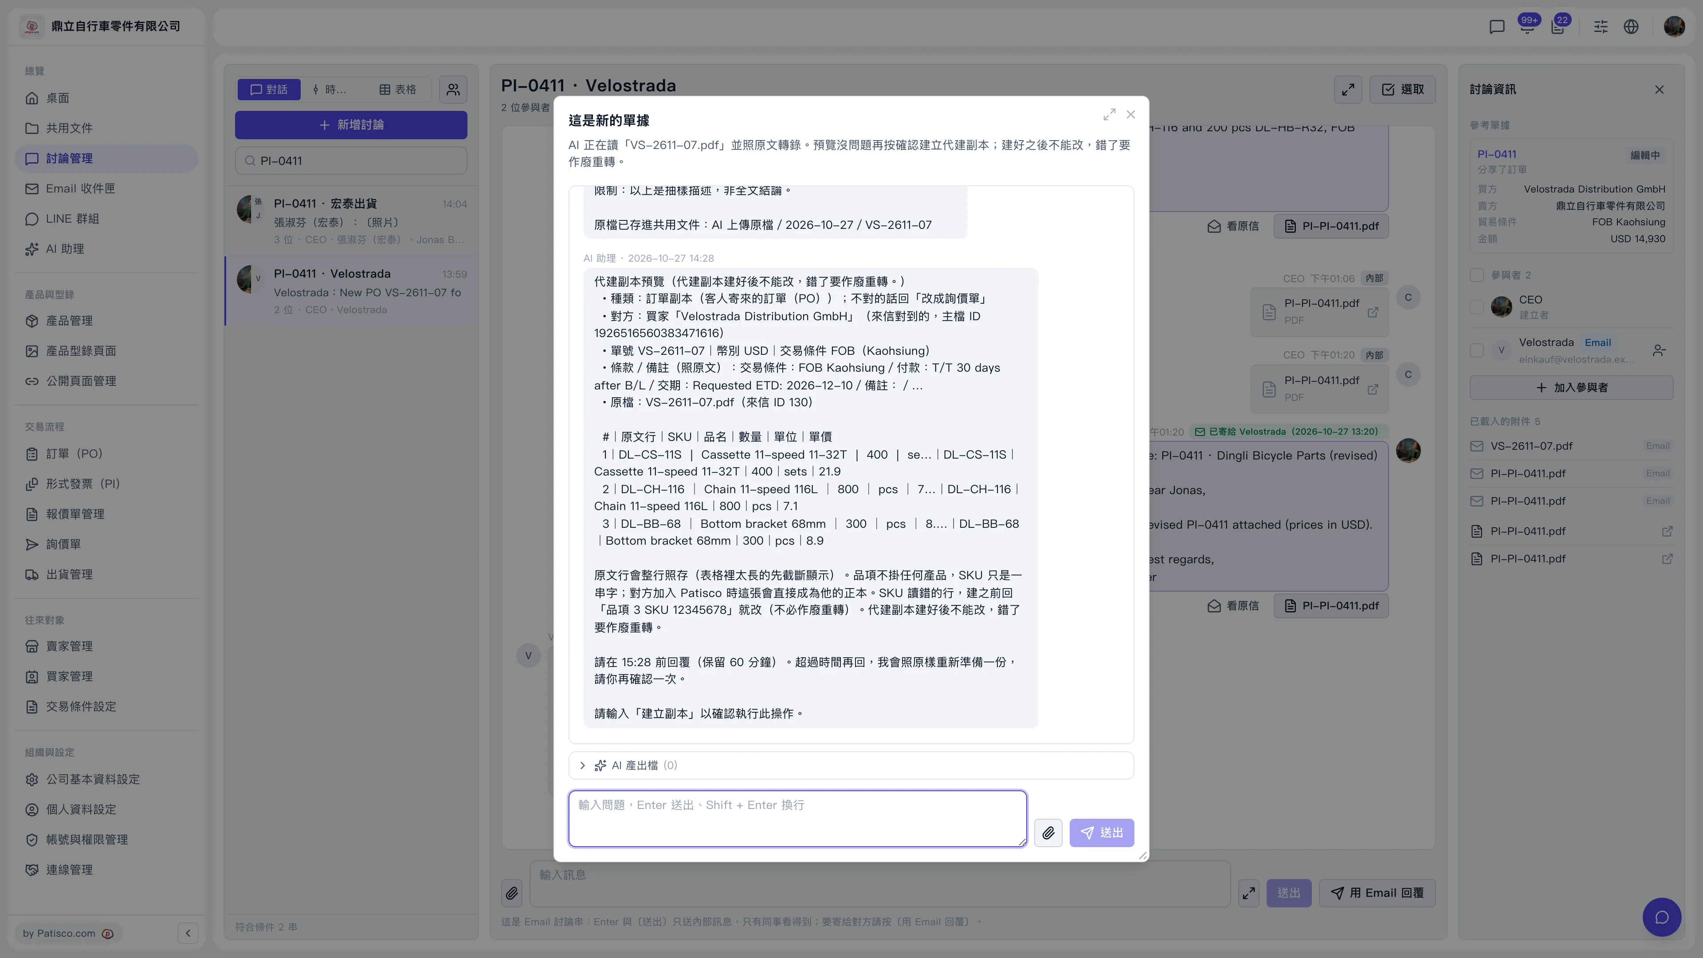The image size is (1703, 958).
Task: Click 用 Email 回覆 button
Action: click(x=1377, y=893)
